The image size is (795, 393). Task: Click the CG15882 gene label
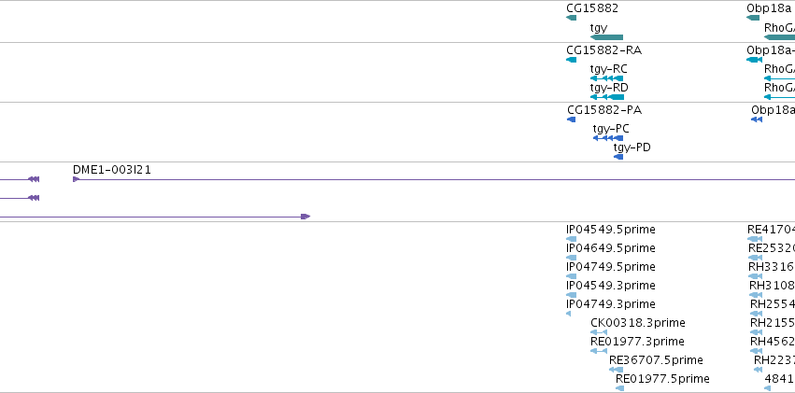tap(592, 8)
